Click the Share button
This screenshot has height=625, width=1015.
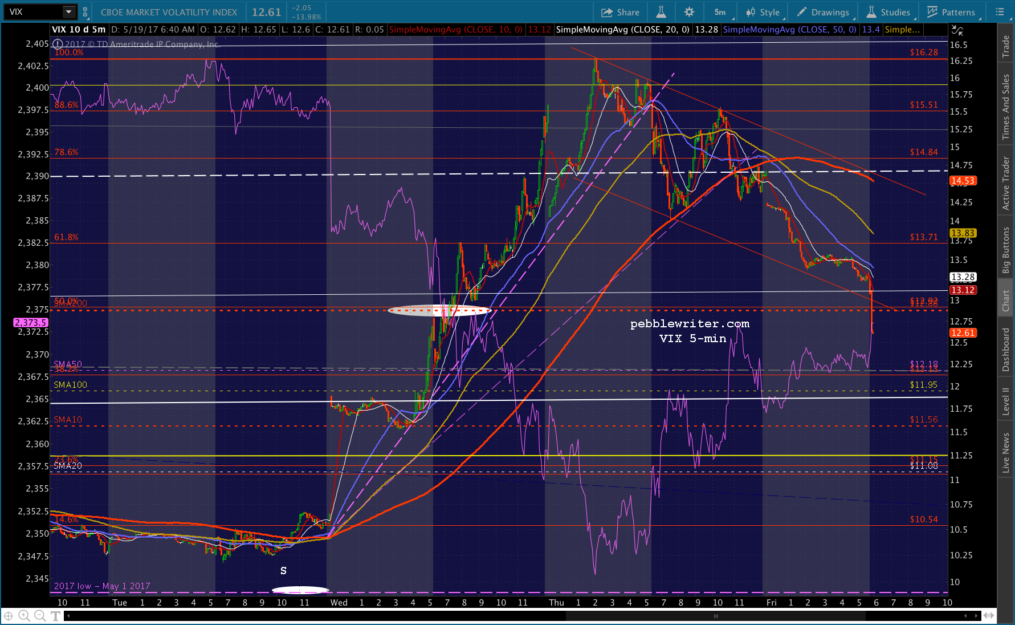pyautogui.click(x=620, y=12)
